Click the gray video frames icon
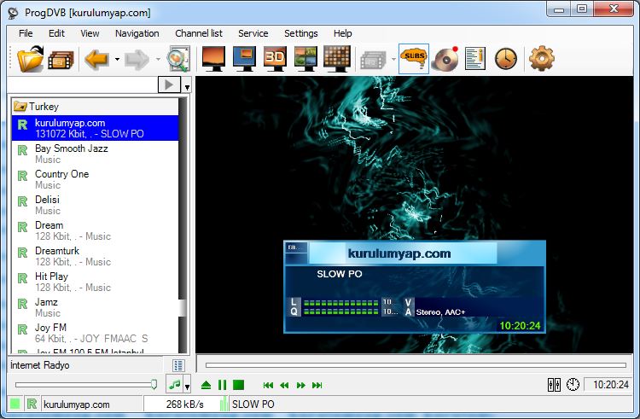Viewport: 640px width, 419px height. 373,60
